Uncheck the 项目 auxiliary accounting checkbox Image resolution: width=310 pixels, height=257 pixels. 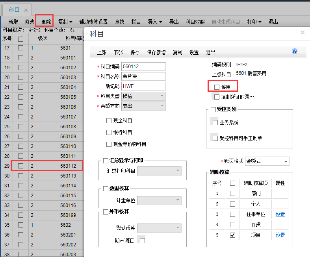(233, 235)
